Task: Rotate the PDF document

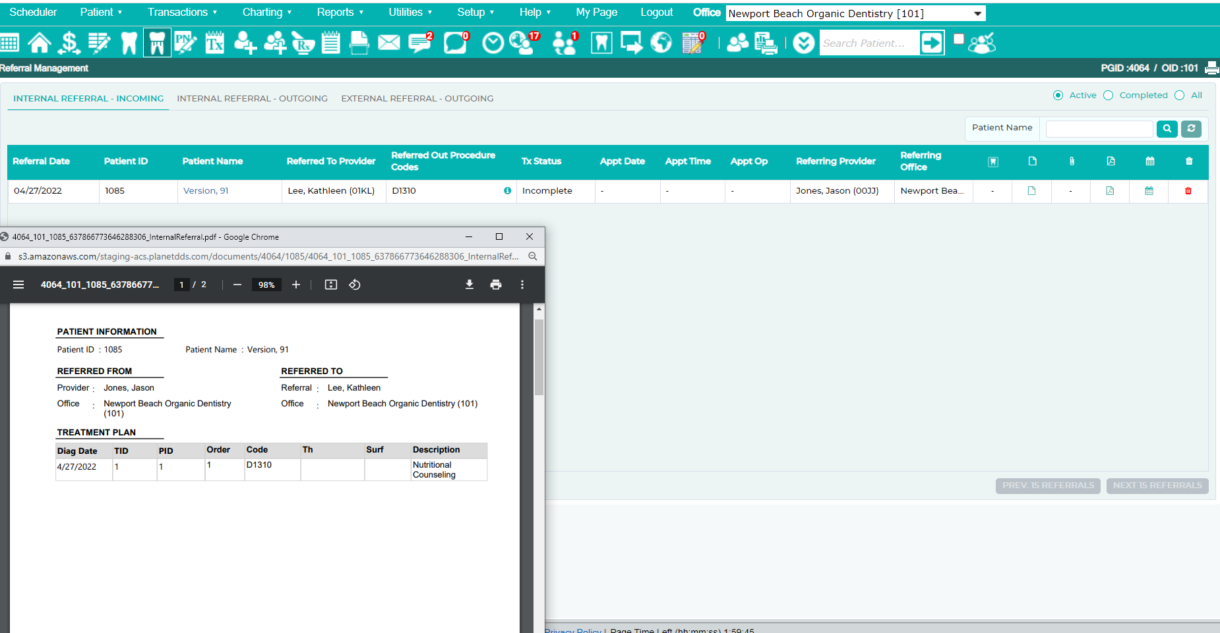Action: [x=355, y=285]
